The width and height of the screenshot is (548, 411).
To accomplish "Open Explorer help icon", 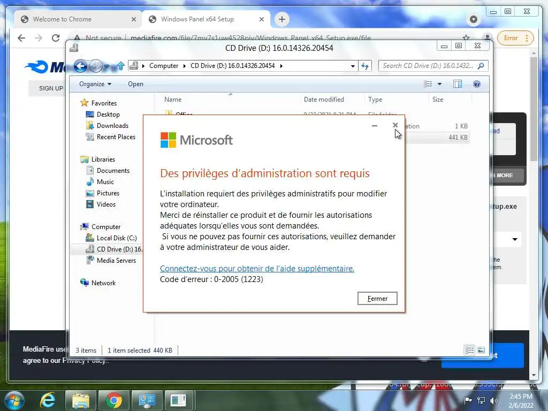I will [477, 84].
